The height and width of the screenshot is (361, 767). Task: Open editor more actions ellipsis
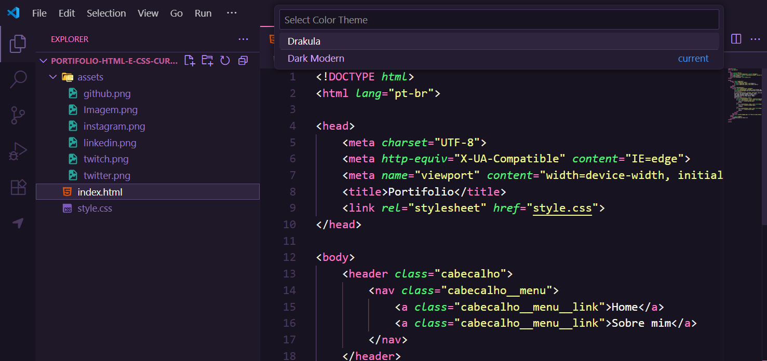click(755, 39)
